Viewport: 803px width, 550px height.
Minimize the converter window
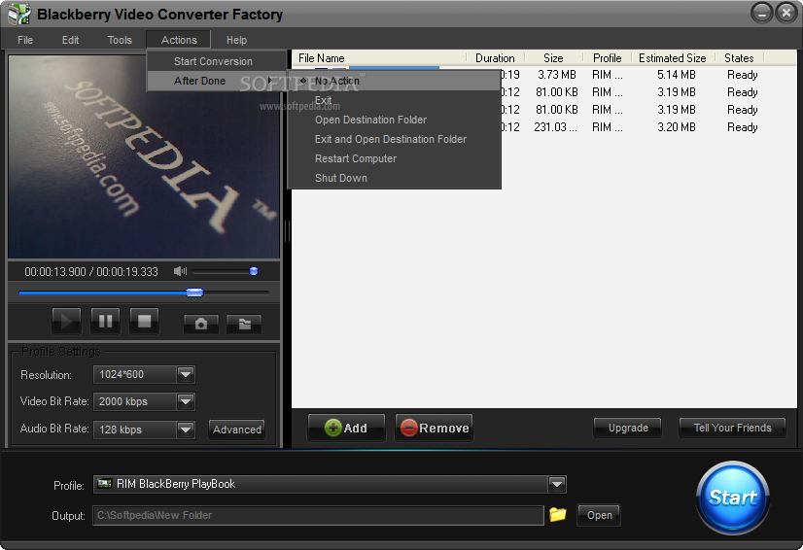[x=761, y=13]
